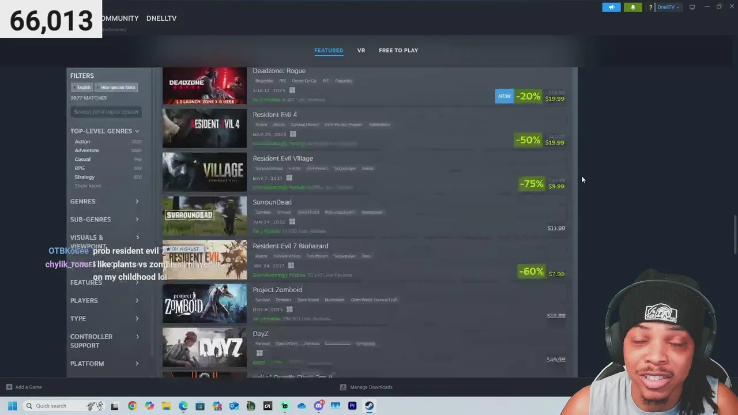
Task: Click the -60% discount on Resident Evil 7
Action: pyautogui.click(x=531, y=271)
